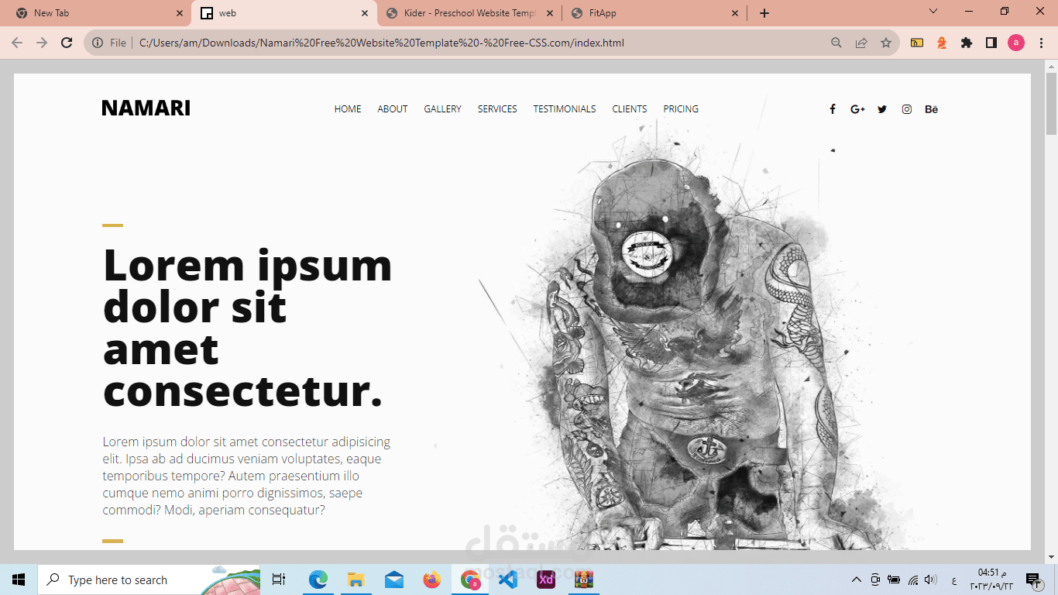1058x595 pixels.
Task: Open a new tab with plus button
Action: pyautogui.click(x=764, y=13)
